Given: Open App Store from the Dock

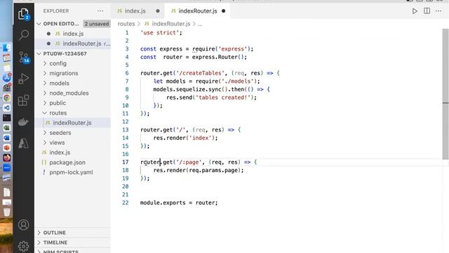Looking at the screenshot, I should coord(6,77).
